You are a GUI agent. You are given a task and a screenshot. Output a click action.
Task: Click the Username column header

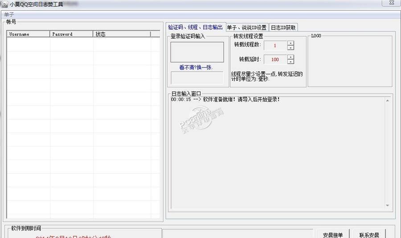point(28,34)
